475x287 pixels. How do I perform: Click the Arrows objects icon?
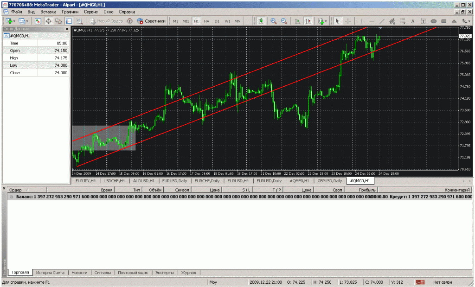pyautogui.click(x=464, y=21)
